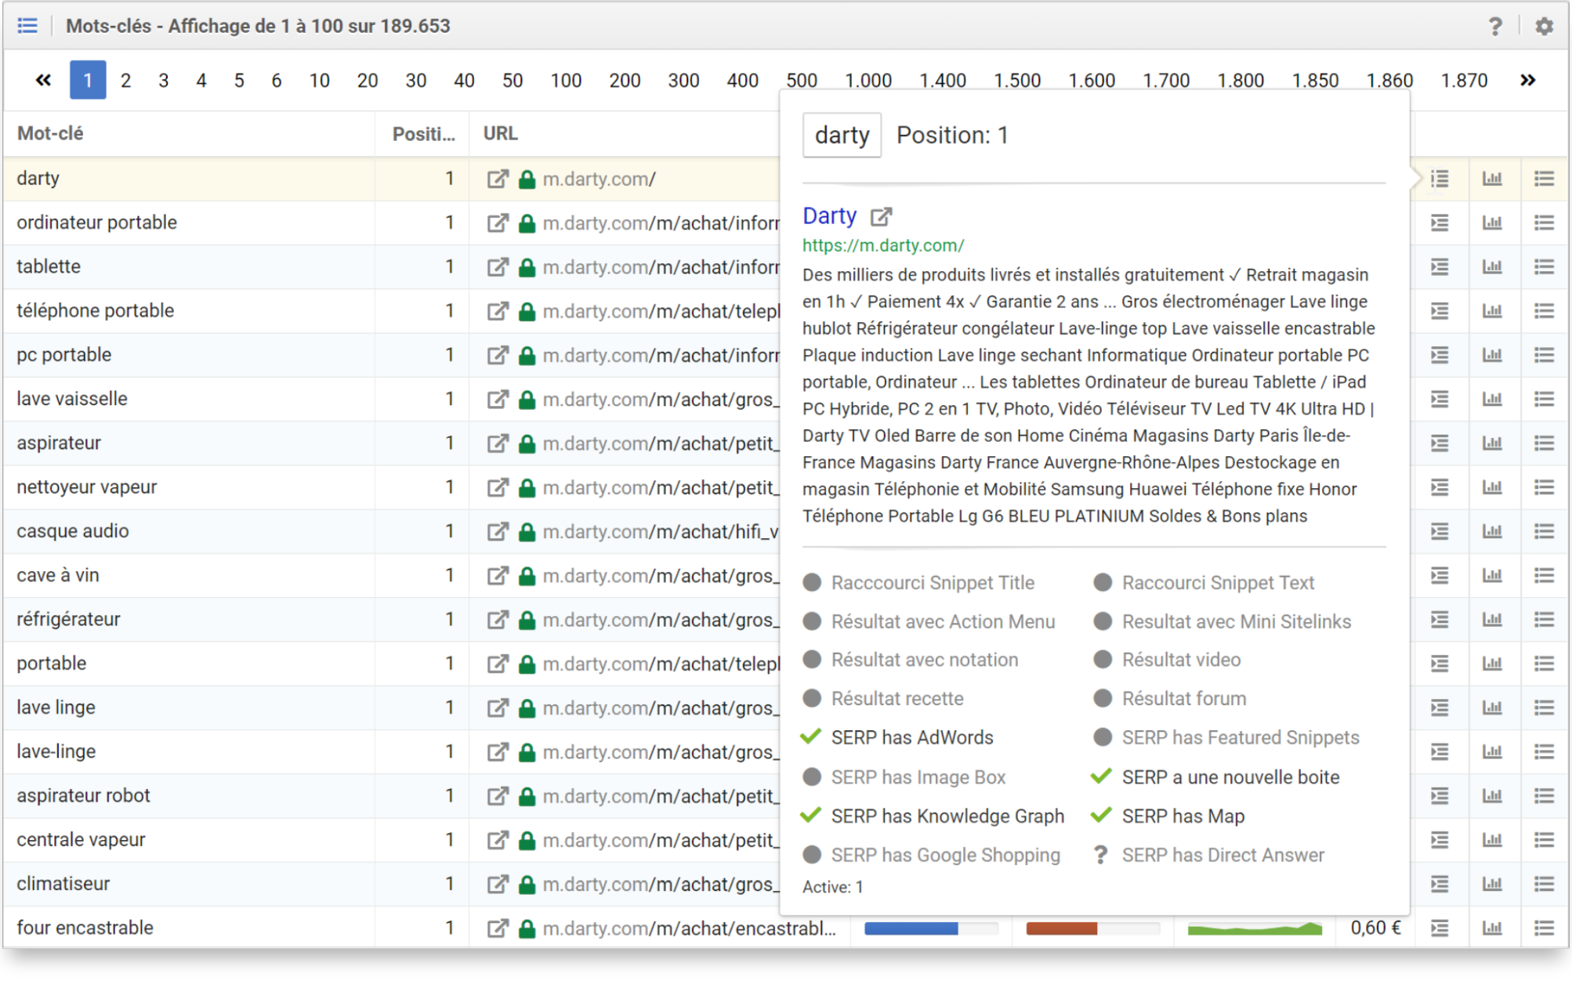Open the Darty snippet title link
The image size is (1572, 981).
pyautogui.click(x=829, y=215)
